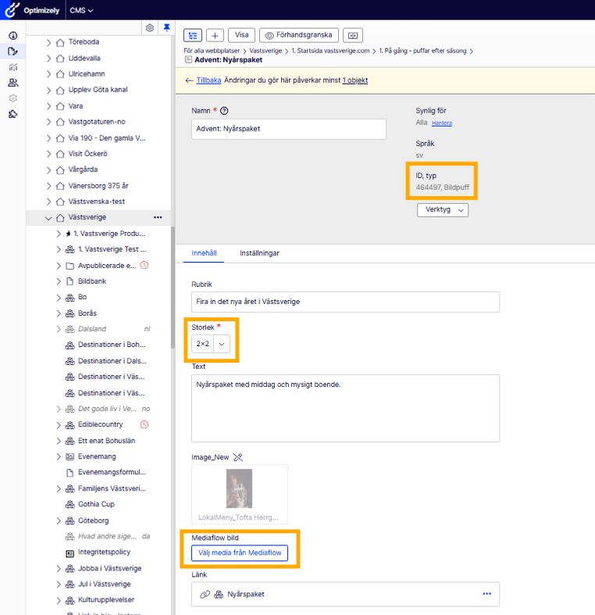Switch to the Inställningar tab

tap(259, 253)
